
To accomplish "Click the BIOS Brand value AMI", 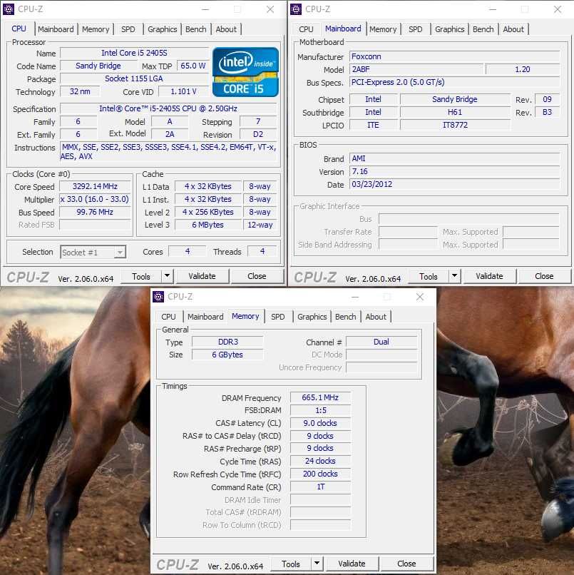I will [x=454, y=158].
